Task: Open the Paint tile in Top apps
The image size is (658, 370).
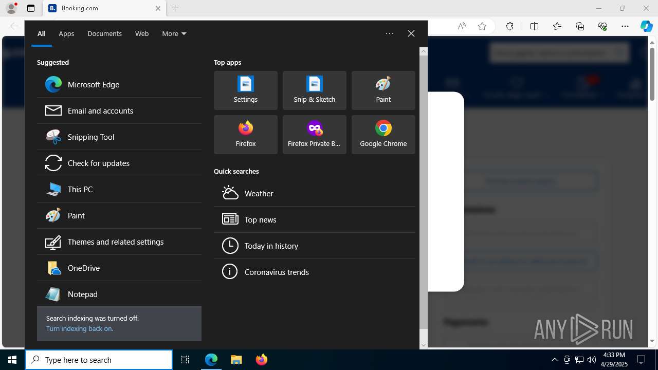Action: click(383, 90)
